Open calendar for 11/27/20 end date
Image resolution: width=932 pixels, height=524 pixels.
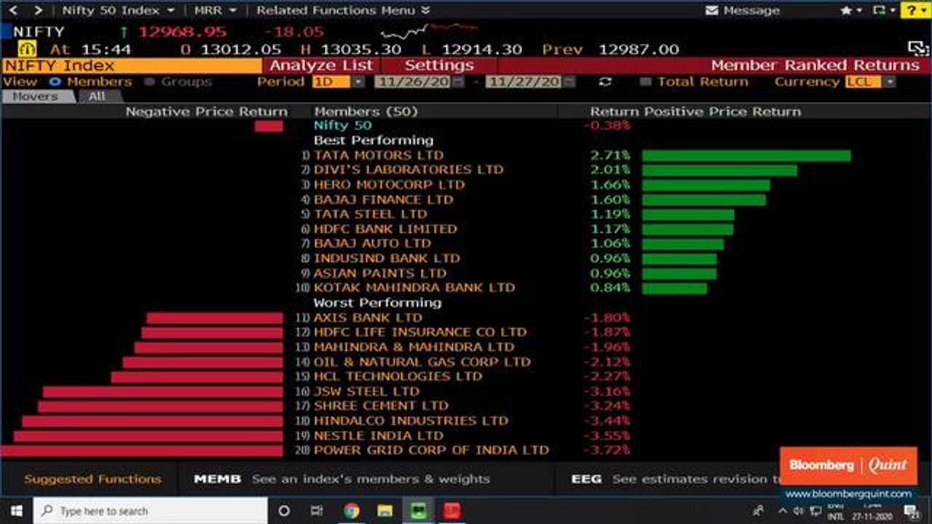(x=568, y=82)
